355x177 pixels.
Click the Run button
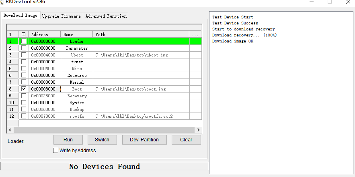click(68, 140)
